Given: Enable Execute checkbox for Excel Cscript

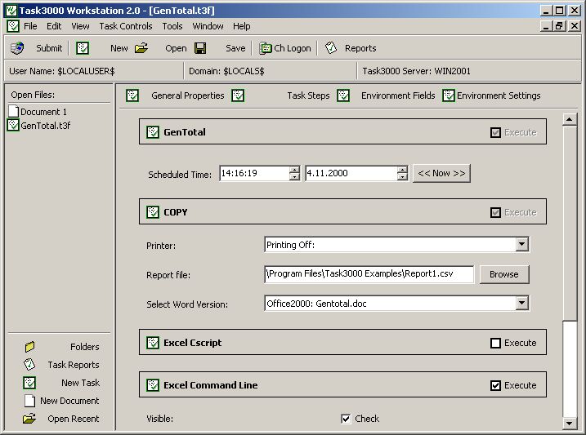Looking at the screenshot, I should click(x=495, y=343).
